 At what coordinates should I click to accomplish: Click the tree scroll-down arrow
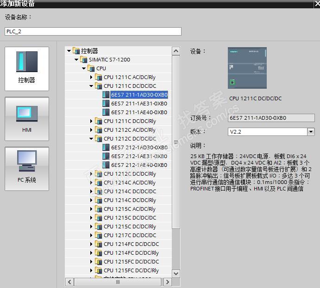[x=176, y=273]
